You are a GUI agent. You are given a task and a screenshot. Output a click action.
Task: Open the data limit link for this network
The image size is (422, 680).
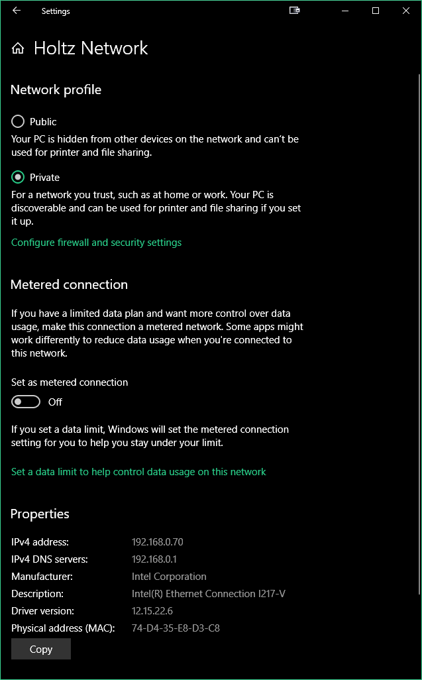138,472
